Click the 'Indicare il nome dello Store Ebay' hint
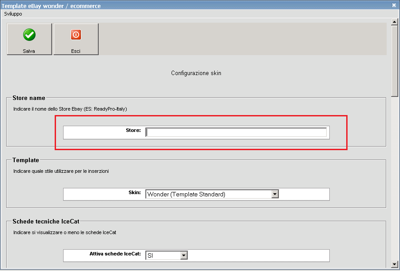Image resolution: width=400 pixels, height=271 pixels. pos(70,109)
